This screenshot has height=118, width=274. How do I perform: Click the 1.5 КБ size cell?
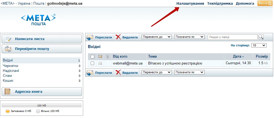[x=263, y=63]
